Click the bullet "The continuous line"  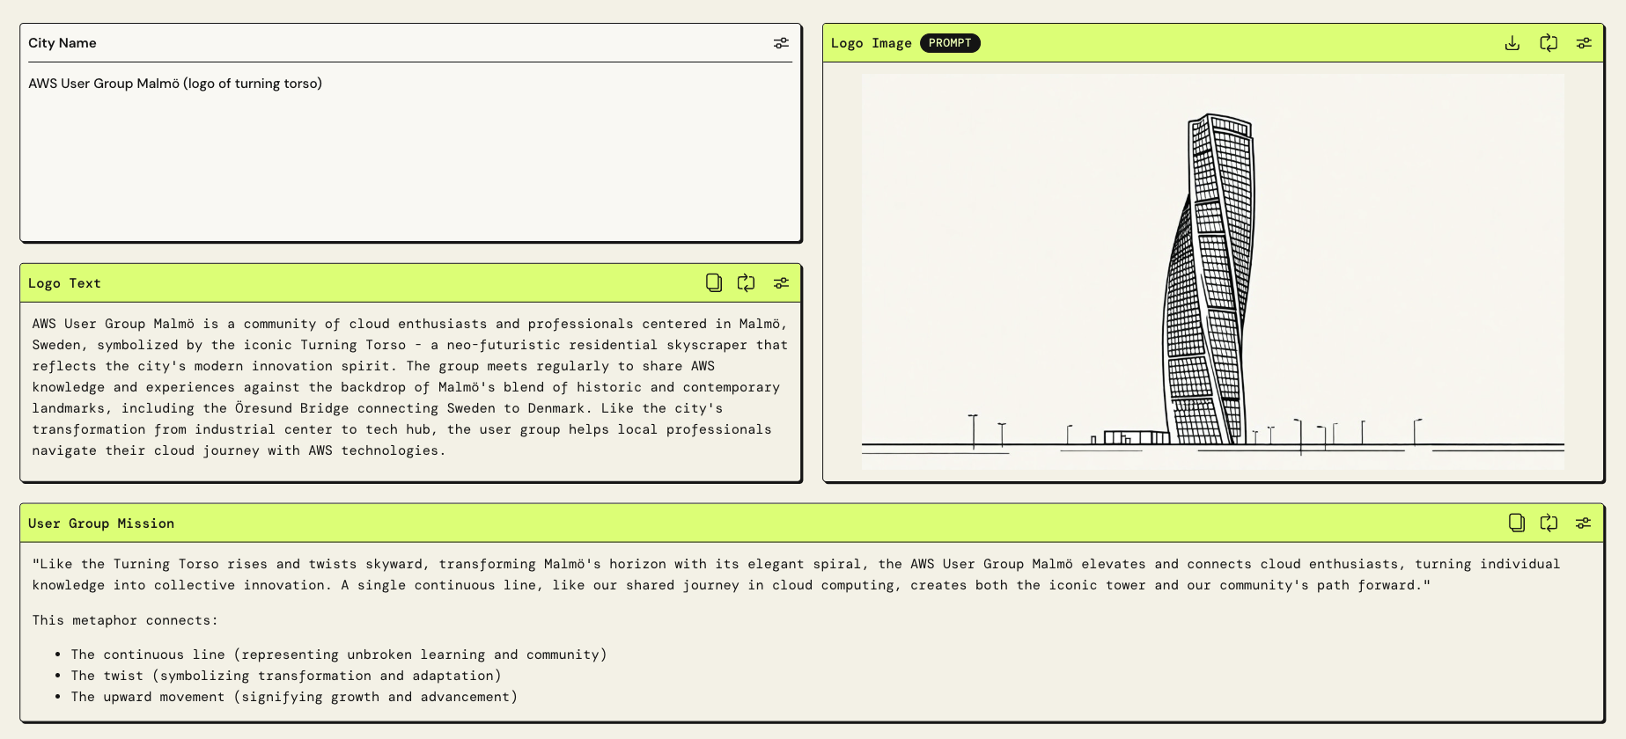pyautogui.click(x=339, y=655)
